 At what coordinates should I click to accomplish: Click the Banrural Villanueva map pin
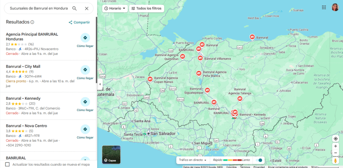(200, 58)
